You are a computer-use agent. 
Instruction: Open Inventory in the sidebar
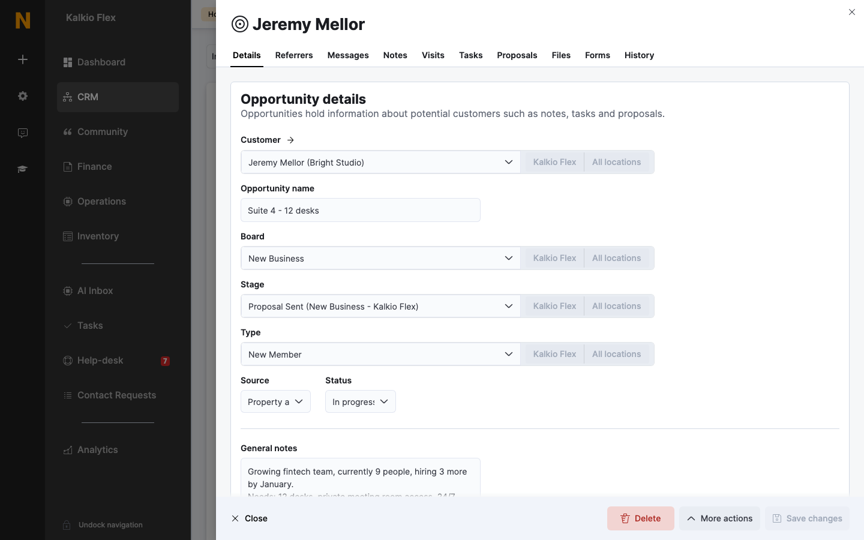pyautogui.click(x=118, y=236)
